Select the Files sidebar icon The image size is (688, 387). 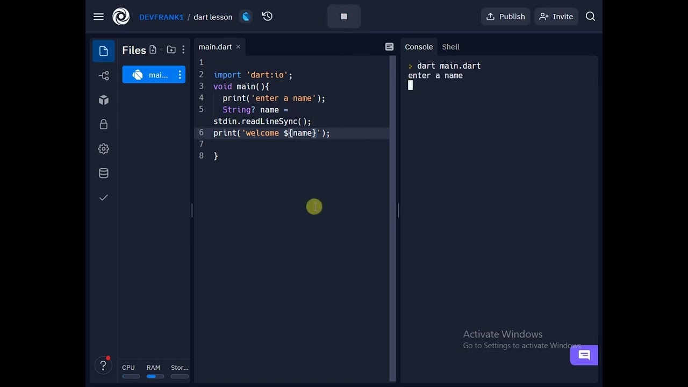pyautogui.click(x=104, y=51)
